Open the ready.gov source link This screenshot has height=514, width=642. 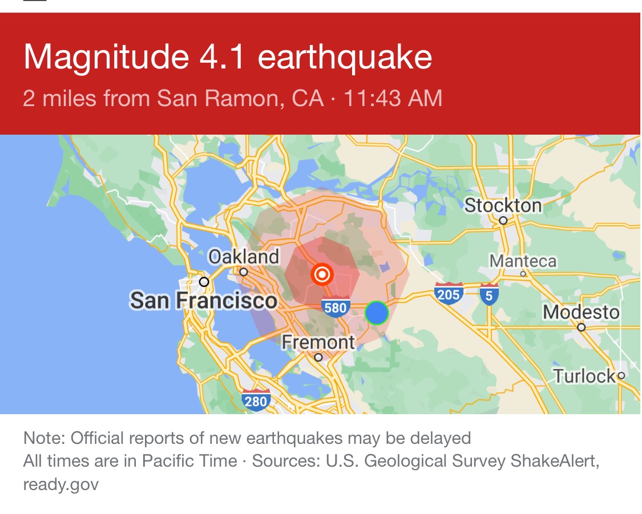coord(60,484)
